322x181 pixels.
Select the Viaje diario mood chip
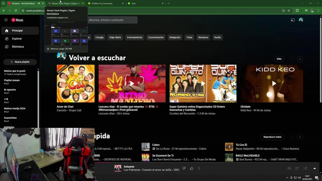(115, 37)
